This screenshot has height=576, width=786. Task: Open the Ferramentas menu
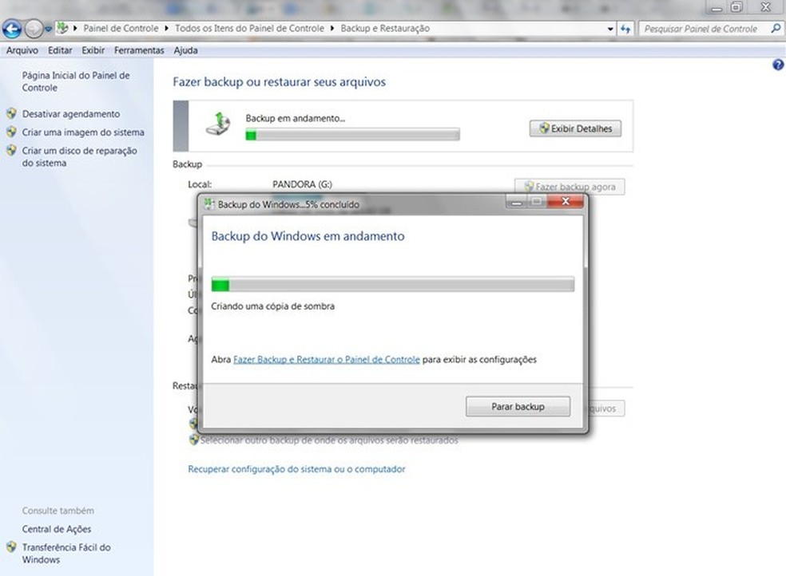coord(138,49)
